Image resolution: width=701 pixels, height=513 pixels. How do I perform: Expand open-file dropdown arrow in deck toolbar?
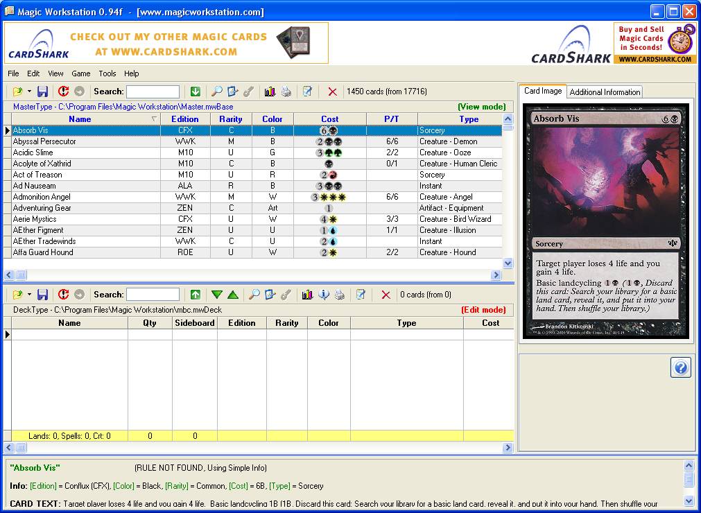click(x=29, y=295)
